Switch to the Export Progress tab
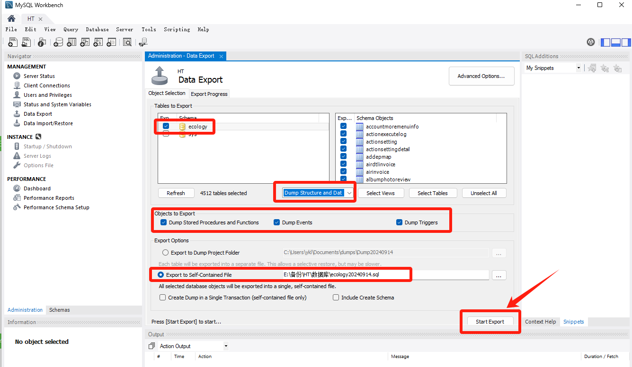 tap(209, 94)
